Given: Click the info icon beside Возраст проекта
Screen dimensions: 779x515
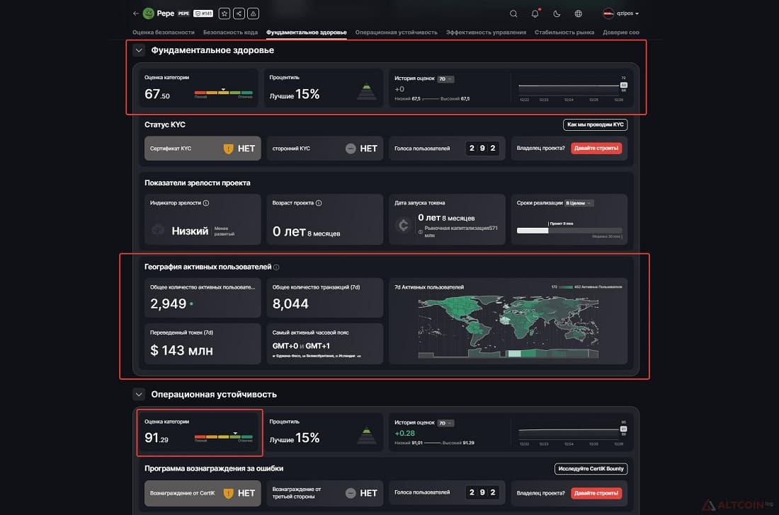Looking at the screenshot, I should (319, 203).
